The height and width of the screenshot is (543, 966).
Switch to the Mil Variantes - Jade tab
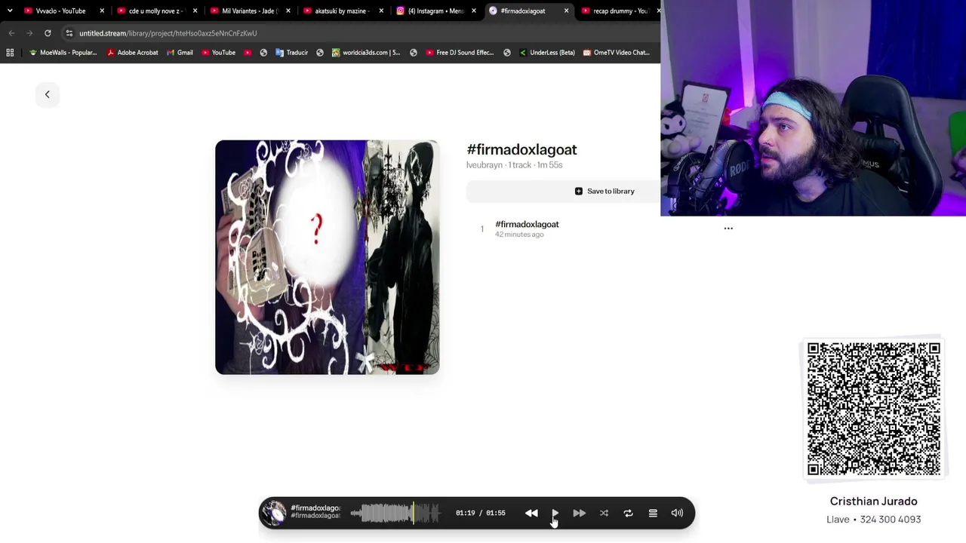(x=248, y=11)
